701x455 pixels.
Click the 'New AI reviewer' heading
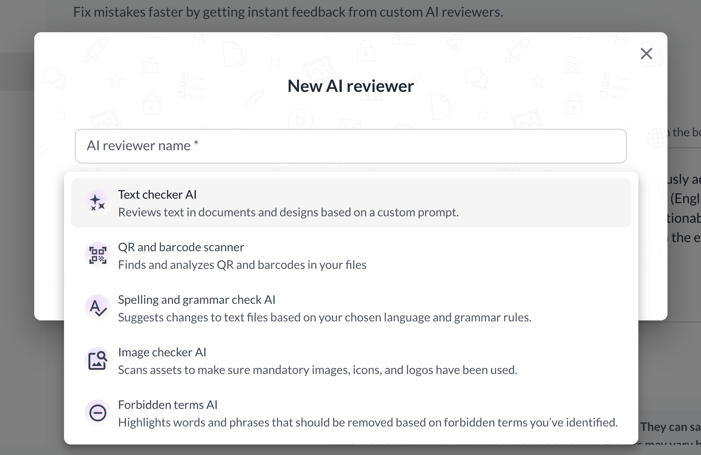pos(350,86)
